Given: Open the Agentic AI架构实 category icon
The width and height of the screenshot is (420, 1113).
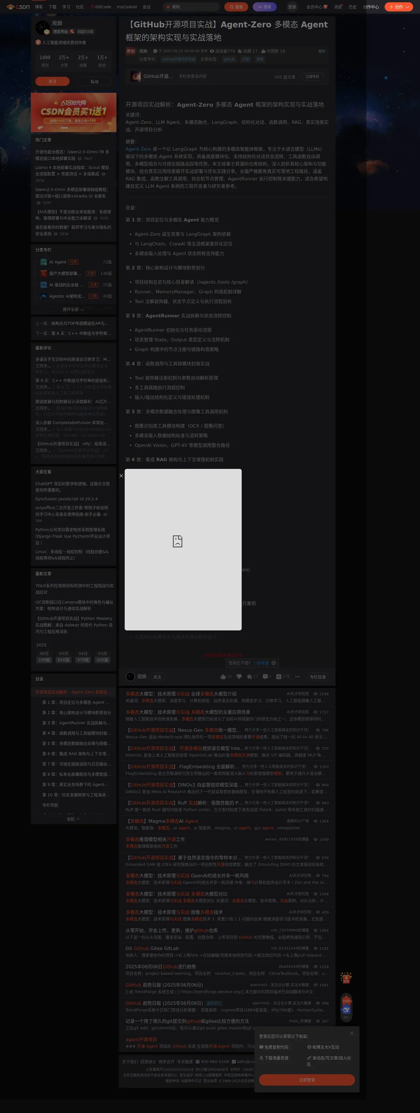Looking at the screenshot, I should (x=43, y=296).
